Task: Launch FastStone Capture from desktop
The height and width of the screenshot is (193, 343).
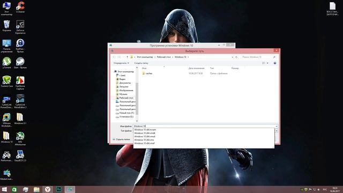Action: 20,83
